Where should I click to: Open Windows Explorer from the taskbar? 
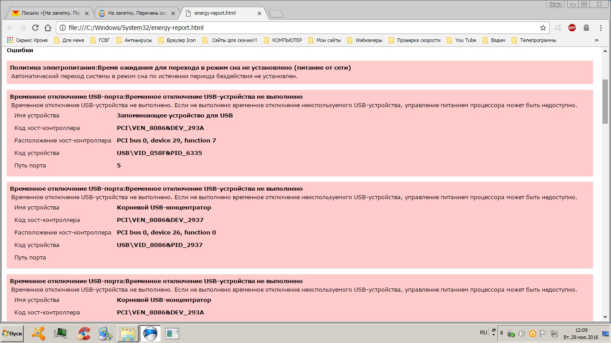pyautogui.click(x=128, y=333)
